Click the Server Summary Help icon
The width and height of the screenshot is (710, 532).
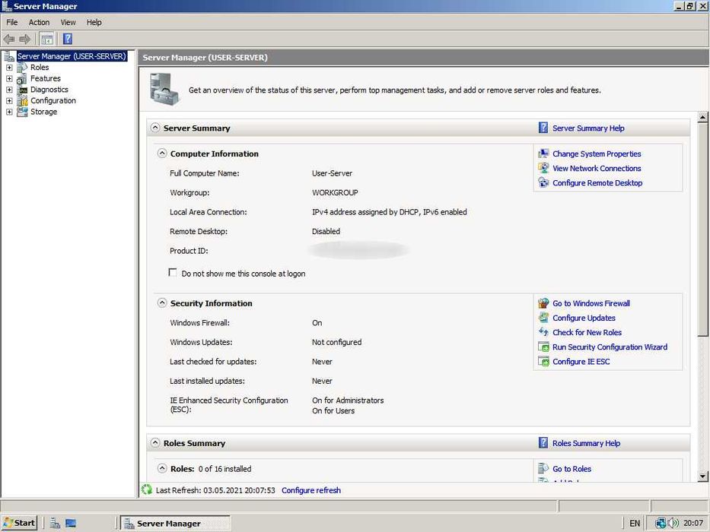tap(543, 128)
